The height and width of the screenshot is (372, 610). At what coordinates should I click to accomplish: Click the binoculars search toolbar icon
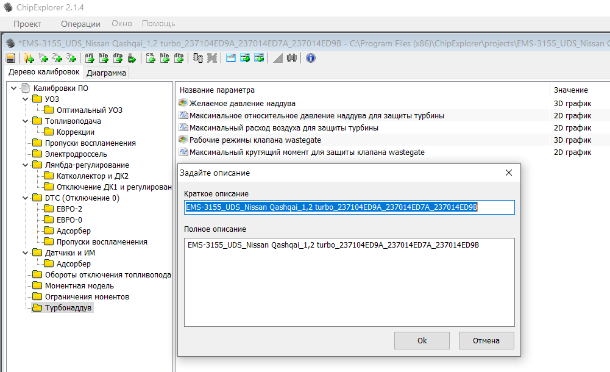click(292, 58)
